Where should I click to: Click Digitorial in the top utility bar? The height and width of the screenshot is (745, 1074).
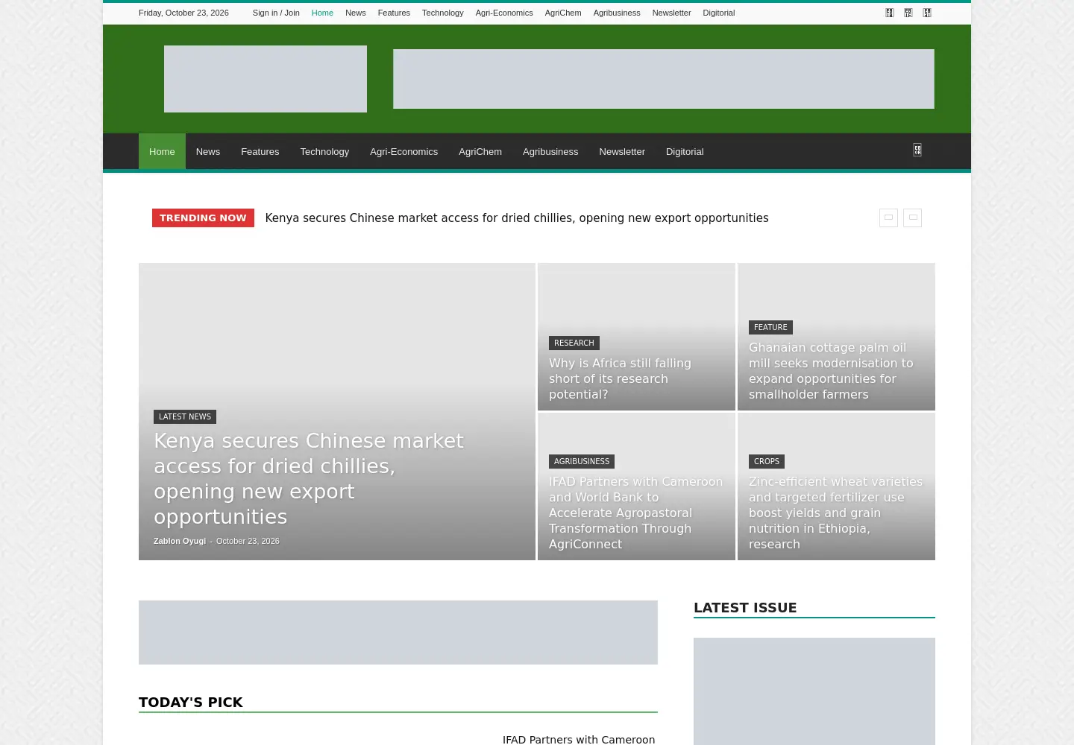pos(719,13)
